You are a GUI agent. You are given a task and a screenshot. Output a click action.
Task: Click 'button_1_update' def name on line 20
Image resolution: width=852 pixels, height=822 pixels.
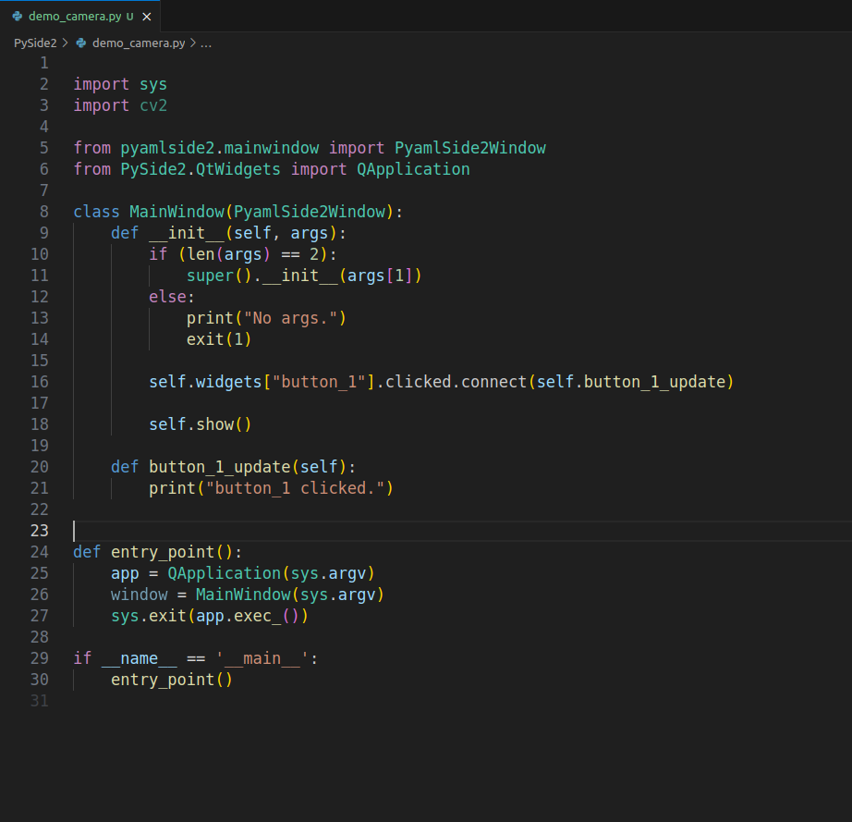(x=220, y=467)
